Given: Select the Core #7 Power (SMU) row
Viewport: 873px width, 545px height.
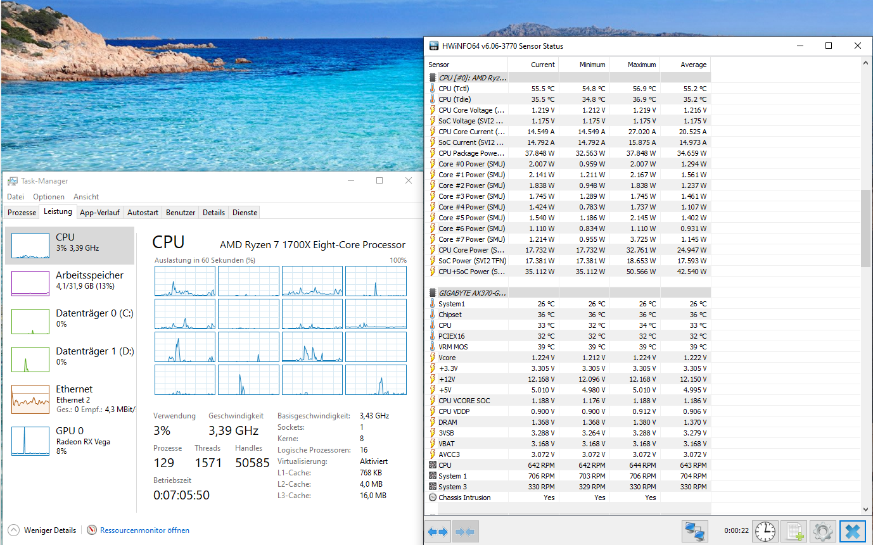Looking at the screenshot, I should point(568,239).
